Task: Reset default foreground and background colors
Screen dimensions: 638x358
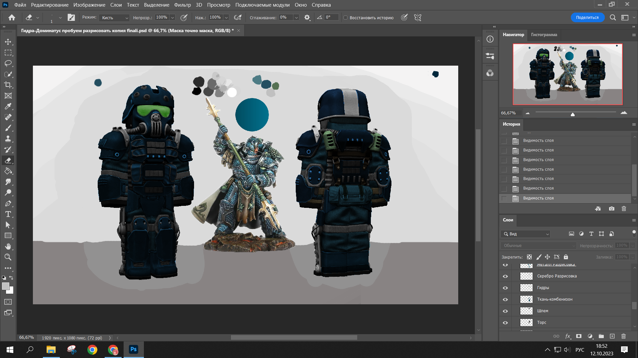Action: tap(4, 278)
